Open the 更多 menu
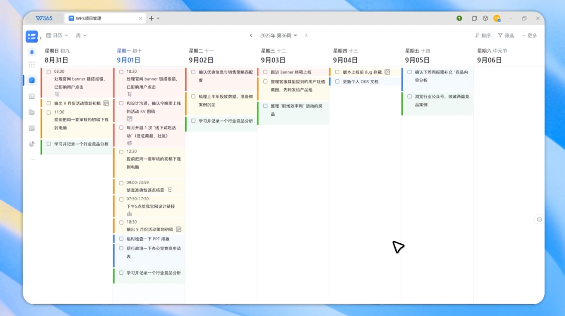 coord(529,36)
